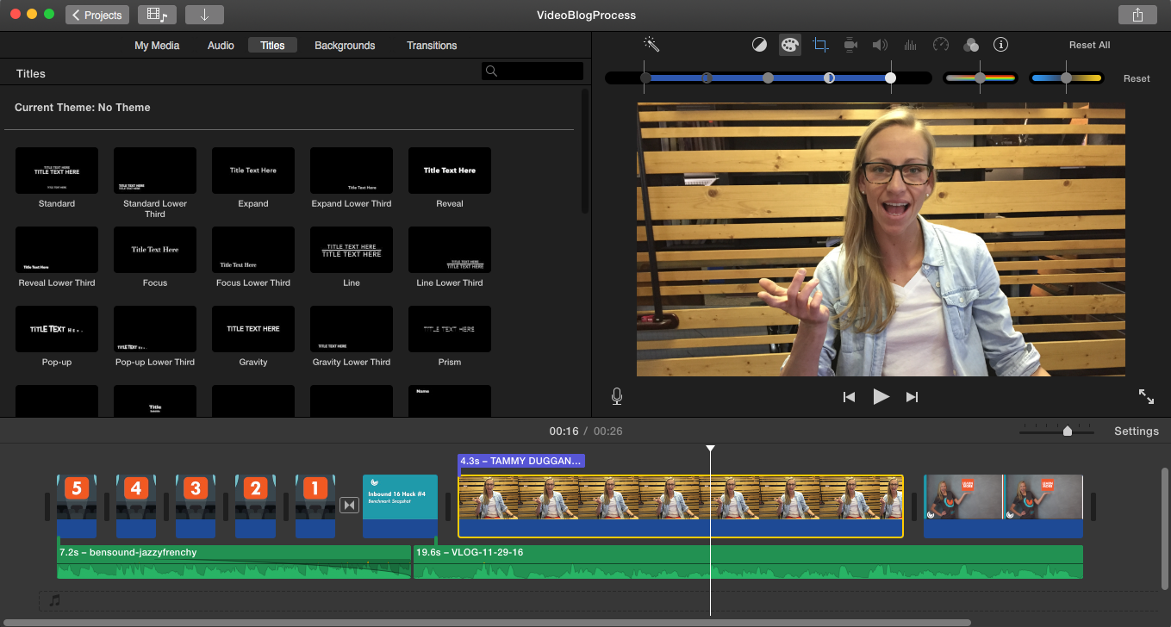The height and width of the screenshot is (627, 1171).
Task: Select the Auto Enhance magic wand
Action: [x=651, y=44]
